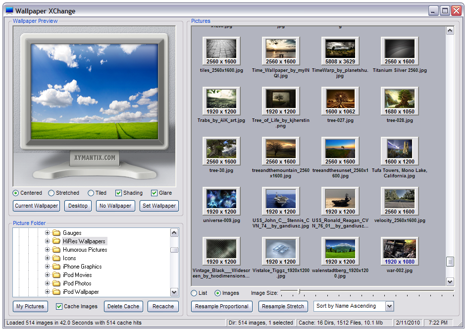
Task: Click the Humorous Pictures folder icon
Action: click(56, 250)
